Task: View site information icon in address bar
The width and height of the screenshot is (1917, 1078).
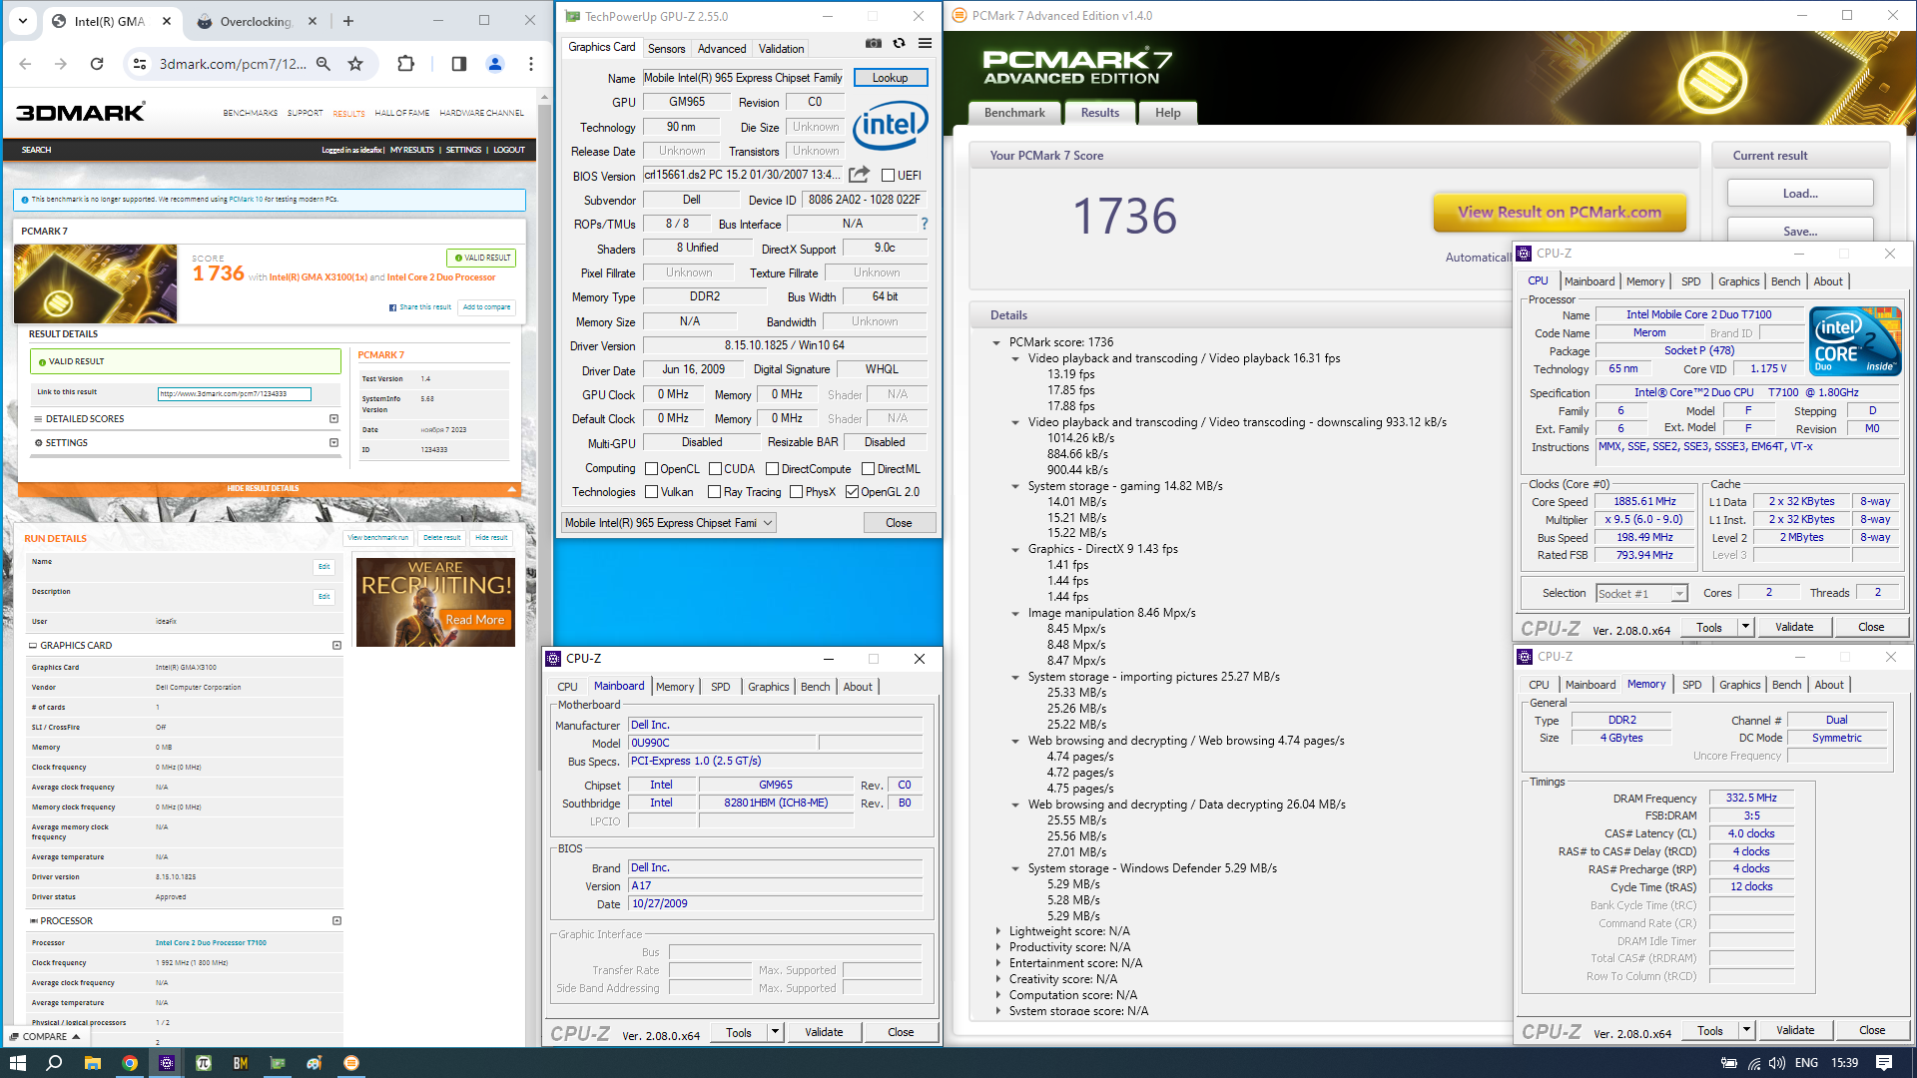Action: tap(140, 64)
